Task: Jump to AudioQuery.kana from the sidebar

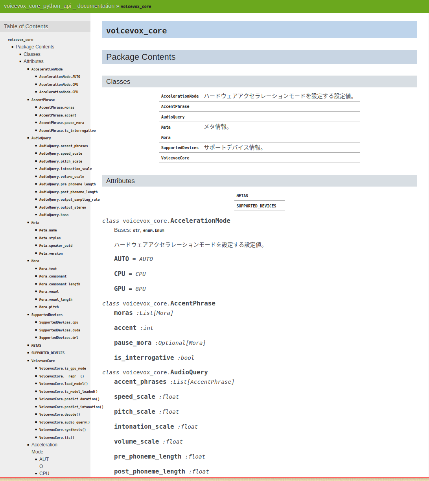Action: (x=54, y=215)
